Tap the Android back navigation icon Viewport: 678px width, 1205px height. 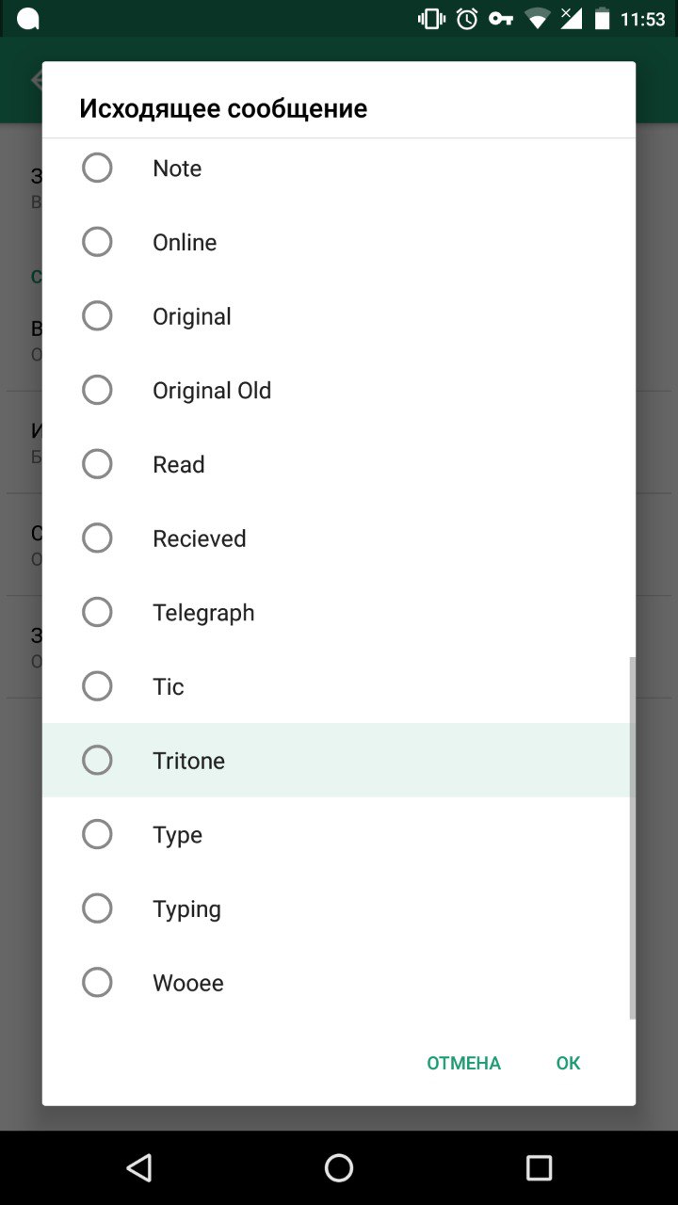pyautogui.click(x=139, y=1168)
